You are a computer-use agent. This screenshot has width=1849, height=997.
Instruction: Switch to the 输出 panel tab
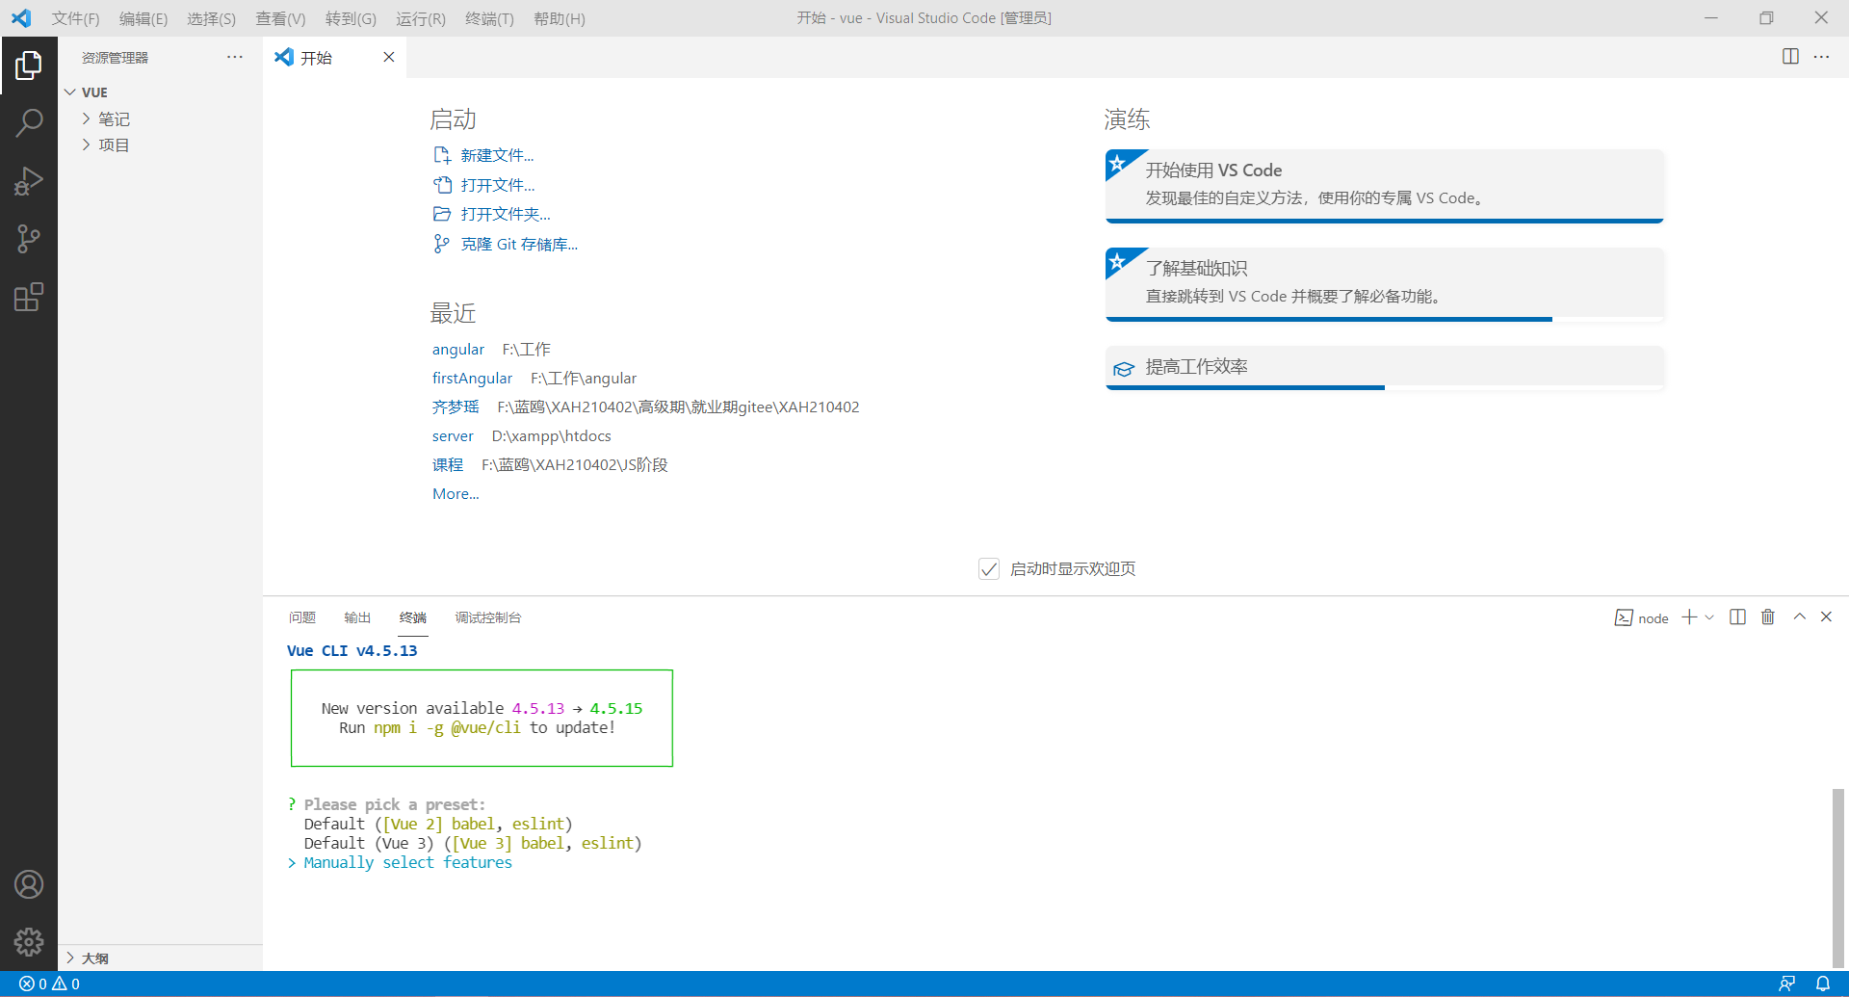point(357,617)
